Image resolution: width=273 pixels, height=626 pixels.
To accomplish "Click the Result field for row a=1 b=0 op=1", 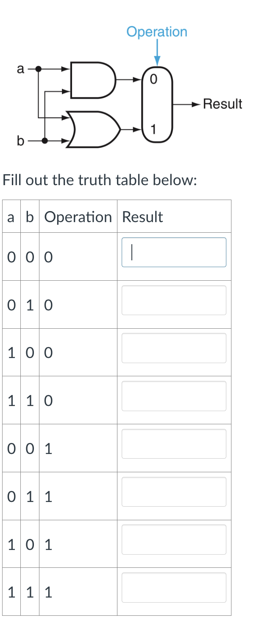I will [x=174, y=539].
